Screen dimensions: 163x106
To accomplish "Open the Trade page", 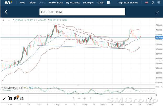I will [100, 3].
